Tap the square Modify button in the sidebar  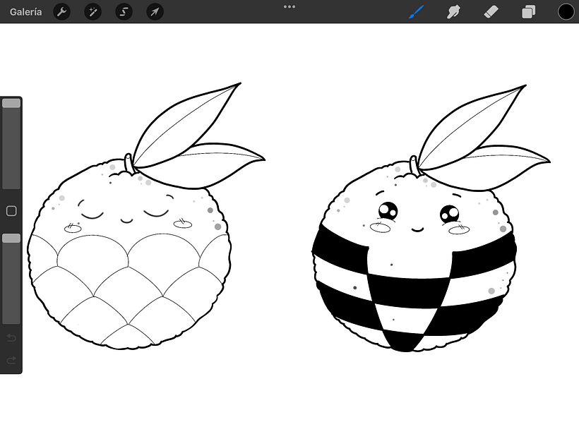(11, 211)
